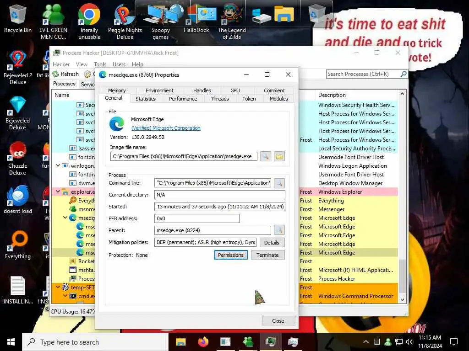The height and width of the screenshot is (351, 469).
Task: Open File Explorer from the taskbar
Action: tap(180, 342)
